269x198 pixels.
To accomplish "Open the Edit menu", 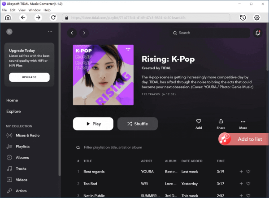I will [13, 10].
